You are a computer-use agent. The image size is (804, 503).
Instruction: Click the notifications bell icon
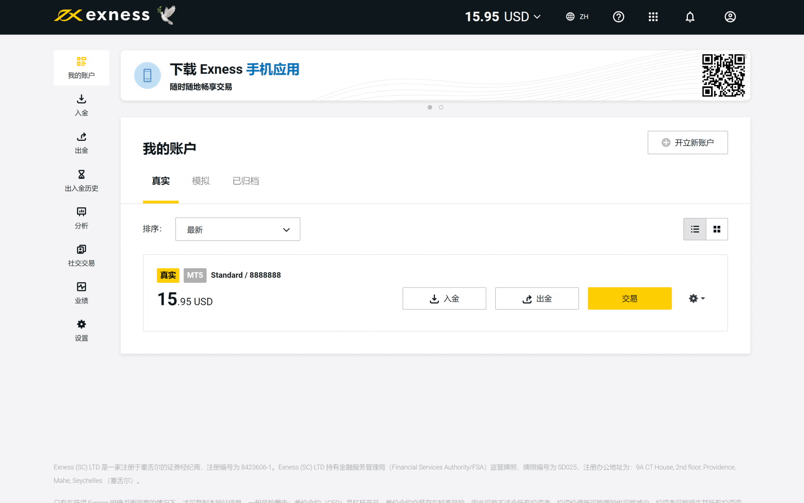pyautogui.click(x=690, y=17)
